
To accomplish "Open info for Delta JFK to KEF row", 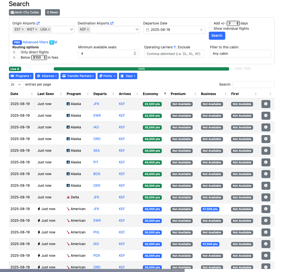I will (266, 197).
